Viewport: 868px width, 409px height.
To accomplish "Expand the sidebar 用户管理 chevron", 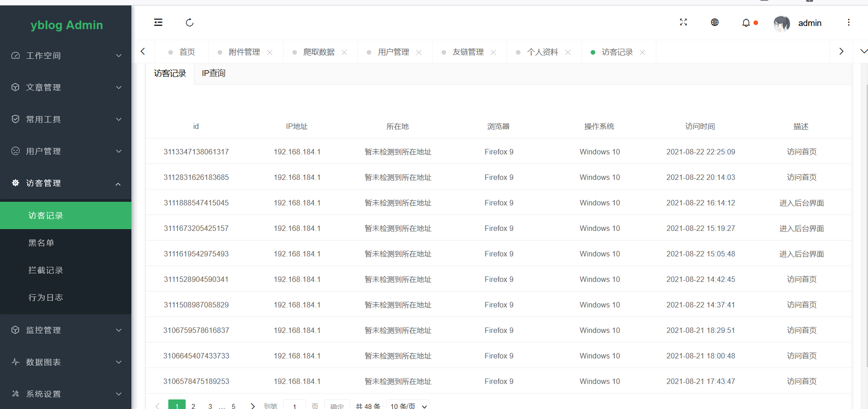I will [119, 151].
